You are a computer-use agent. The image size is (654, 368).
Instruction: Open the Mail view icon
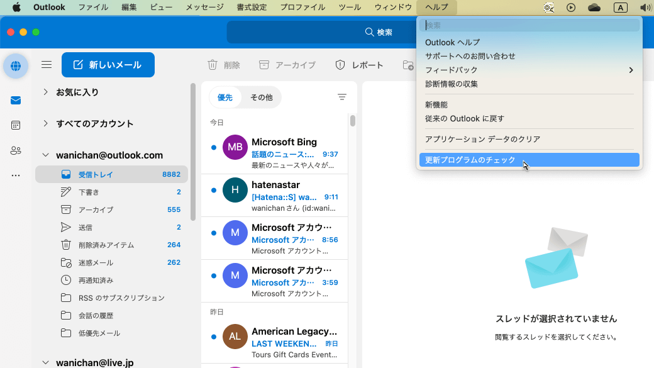(x=16, y=100)
